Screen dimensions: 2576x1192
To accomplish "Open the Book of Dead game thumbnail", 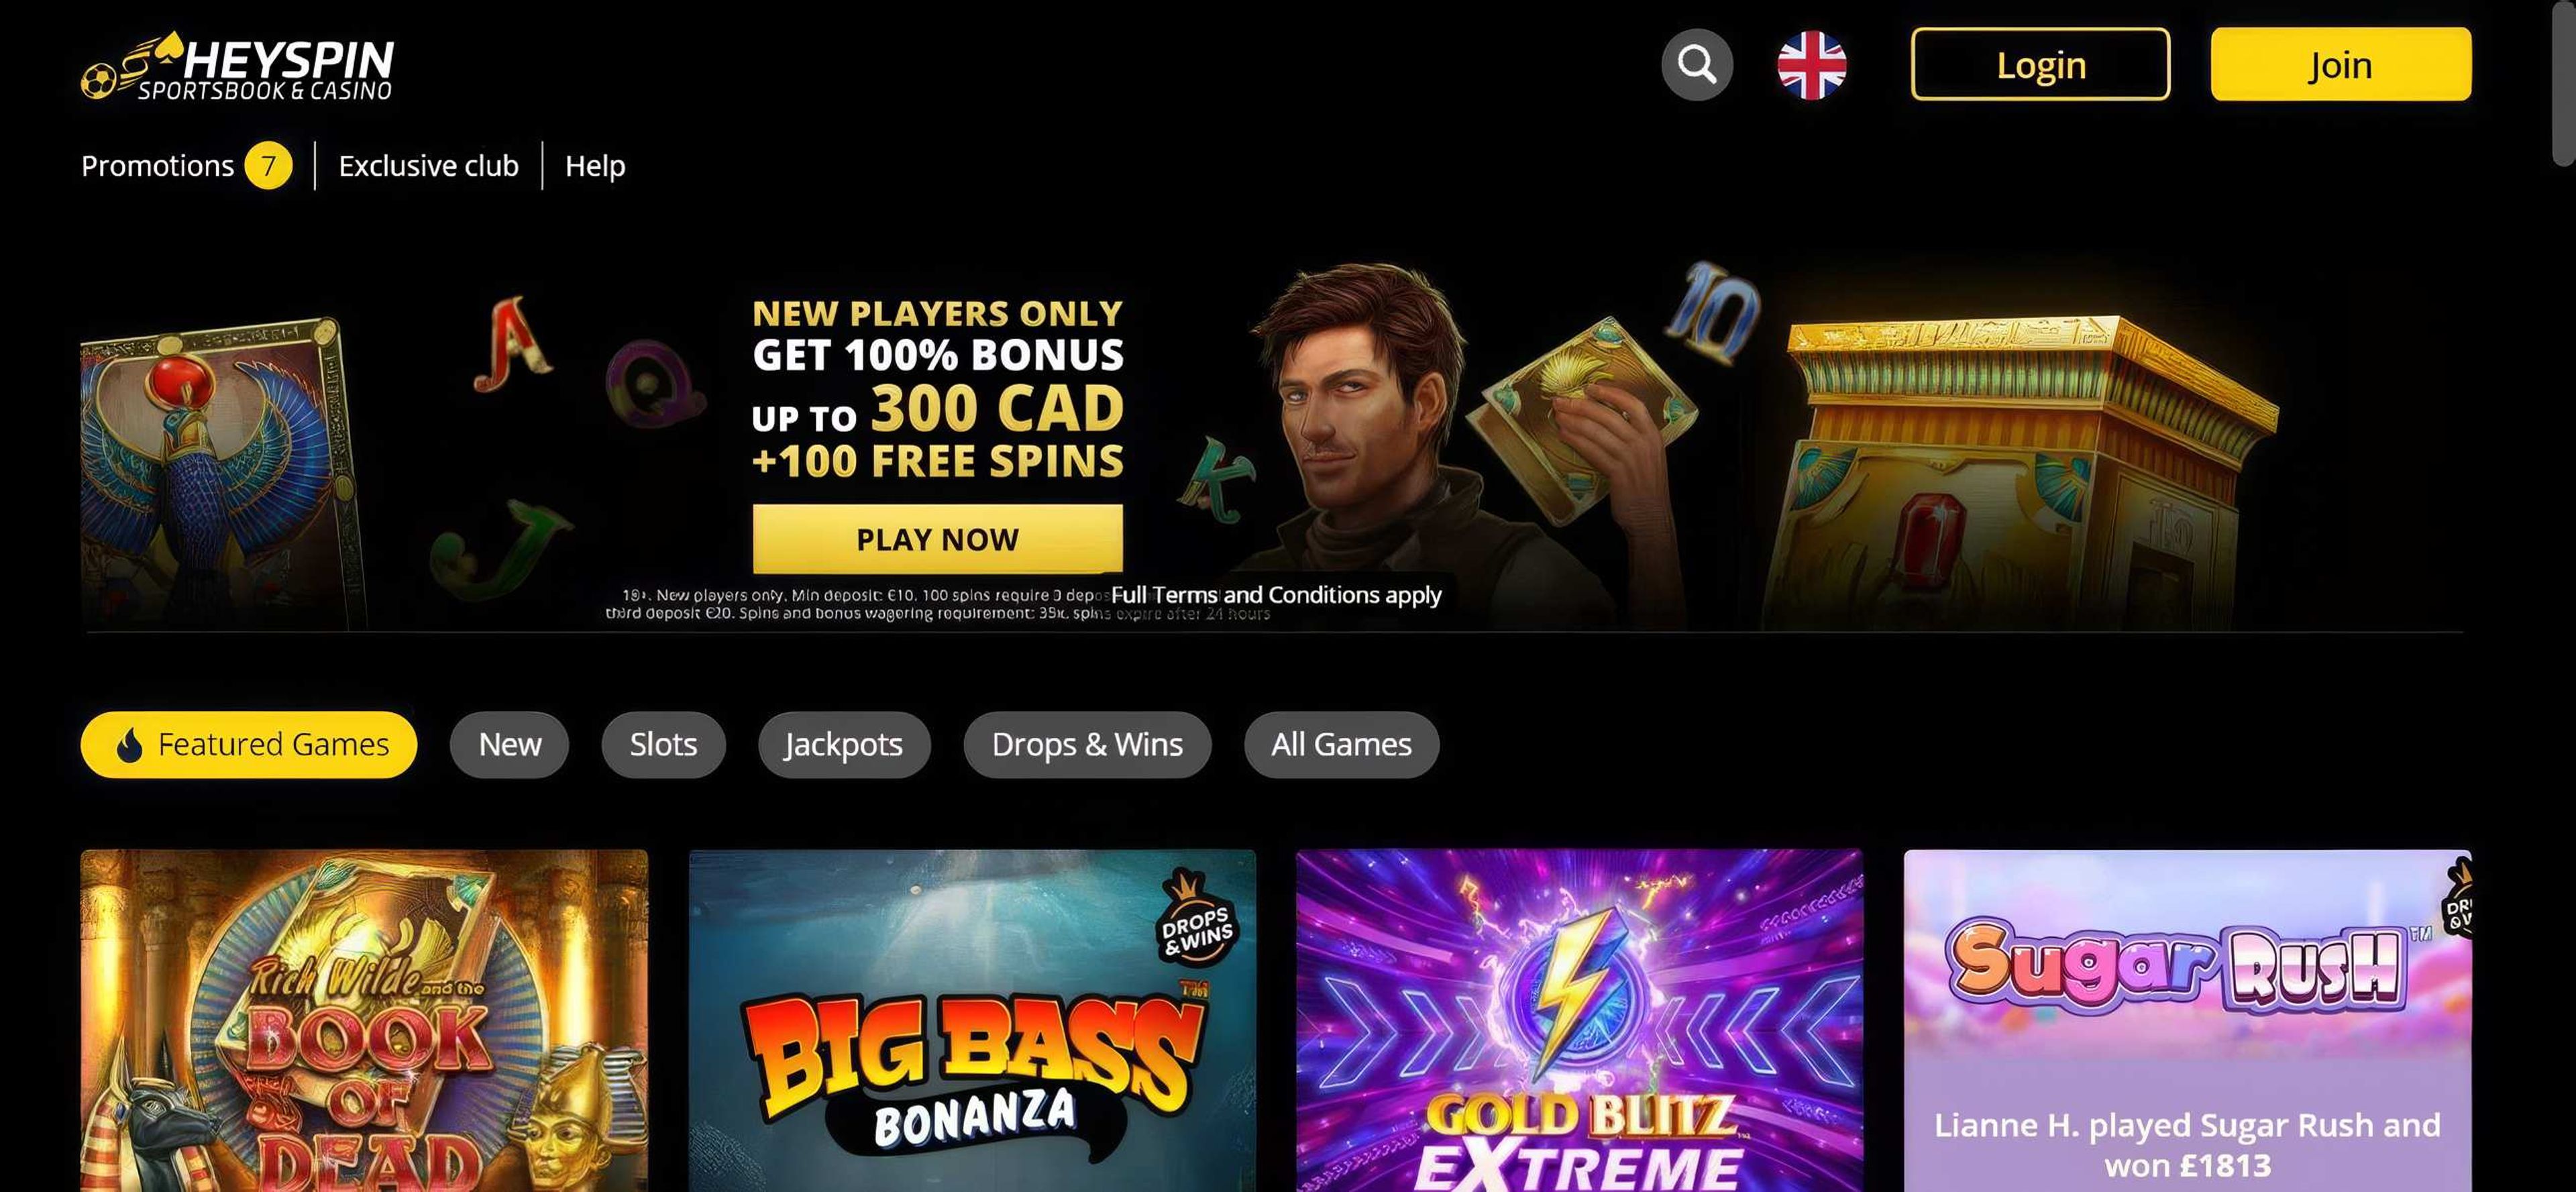I will point(364,1020).
